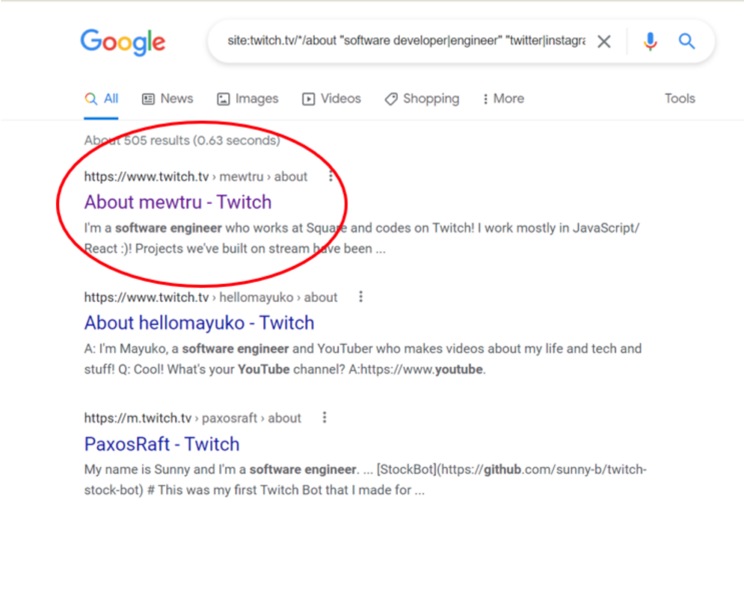This screenshot has width=744, height=601.
Task: Click the blue search magnifier icon
Action: coord(686,42)
